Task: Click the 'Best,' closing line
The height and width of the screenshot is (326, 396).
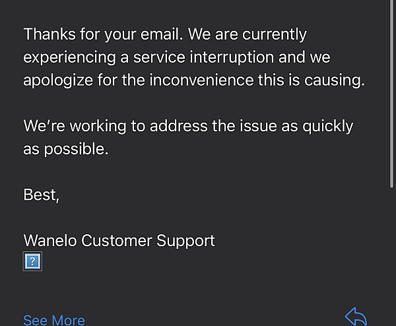Action: (41, 195)
